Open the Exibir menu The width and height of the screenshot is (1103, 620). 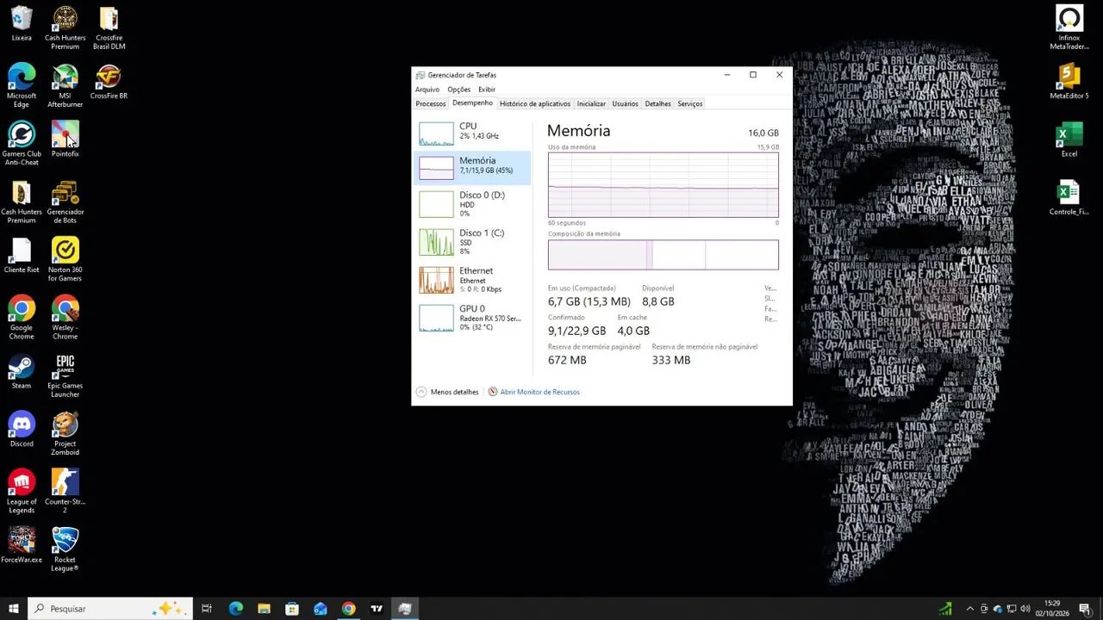click(487, 90)
